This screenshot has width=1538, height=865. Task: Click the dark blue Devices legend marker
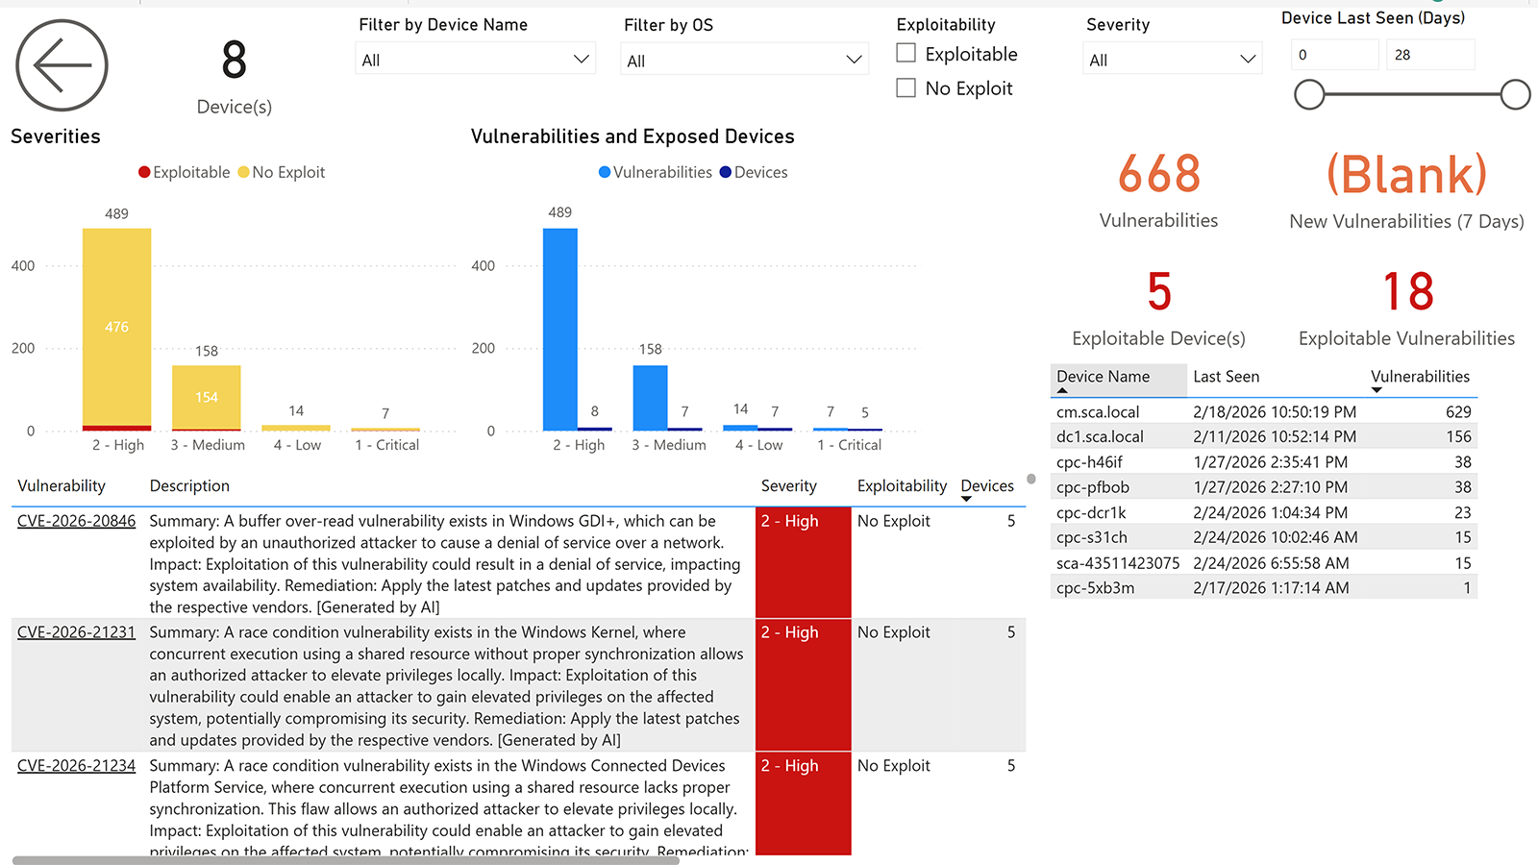pos(726,172)
